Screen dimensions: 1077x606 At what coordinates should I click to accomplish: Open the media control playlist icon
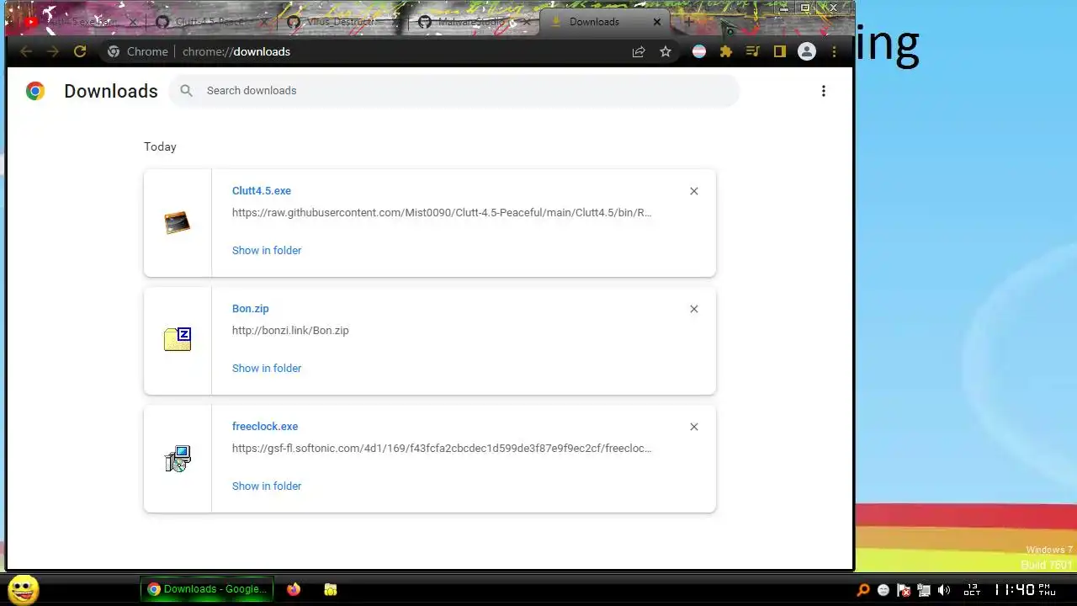[753, 51]
